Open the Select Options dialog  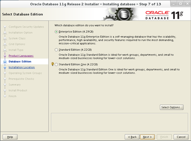pyautogui.click(x=172, y=107)
